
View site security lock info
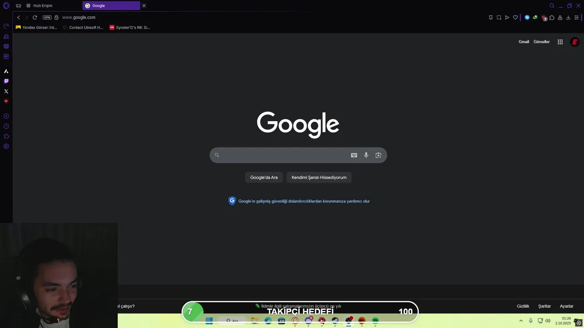[x=56, y=17]
